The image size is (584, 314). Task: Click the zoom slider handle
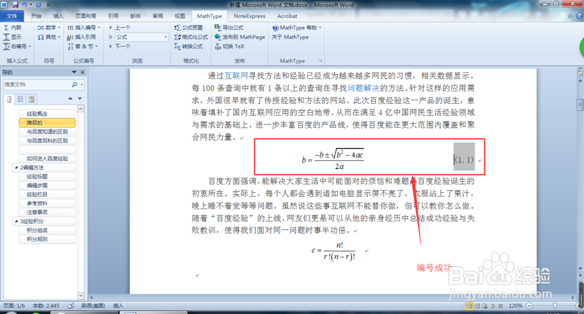(x=555, y=306)
